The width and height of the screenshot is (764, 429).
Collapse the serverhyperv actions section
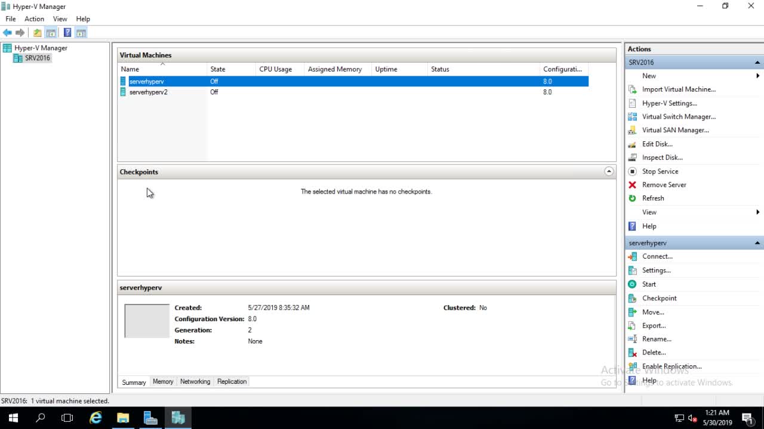coord(757,243)
